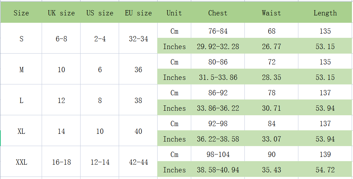353x179 pixels.
Task: Select the Chest column header
Action: pos(218,13)
